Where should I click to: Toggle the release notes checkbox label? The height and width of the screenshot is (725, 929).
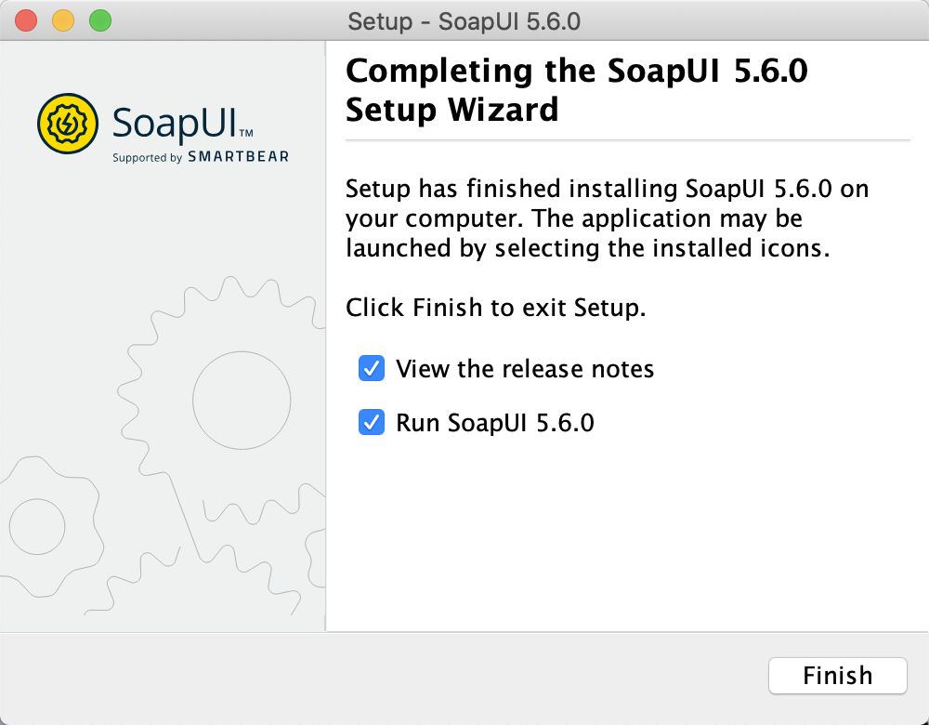pyautogui.click(x=525, y=368)
